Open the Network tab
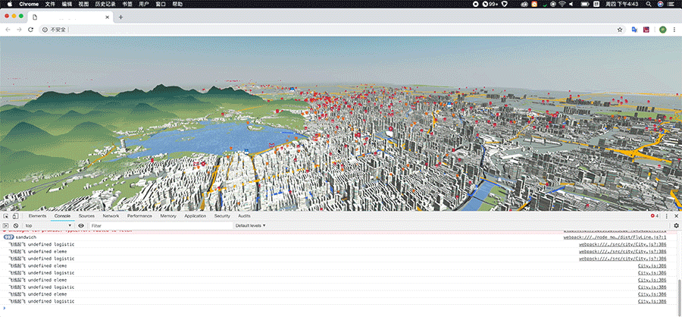The width and height of the screenshot is (682, 317). [x=111, y=216]
